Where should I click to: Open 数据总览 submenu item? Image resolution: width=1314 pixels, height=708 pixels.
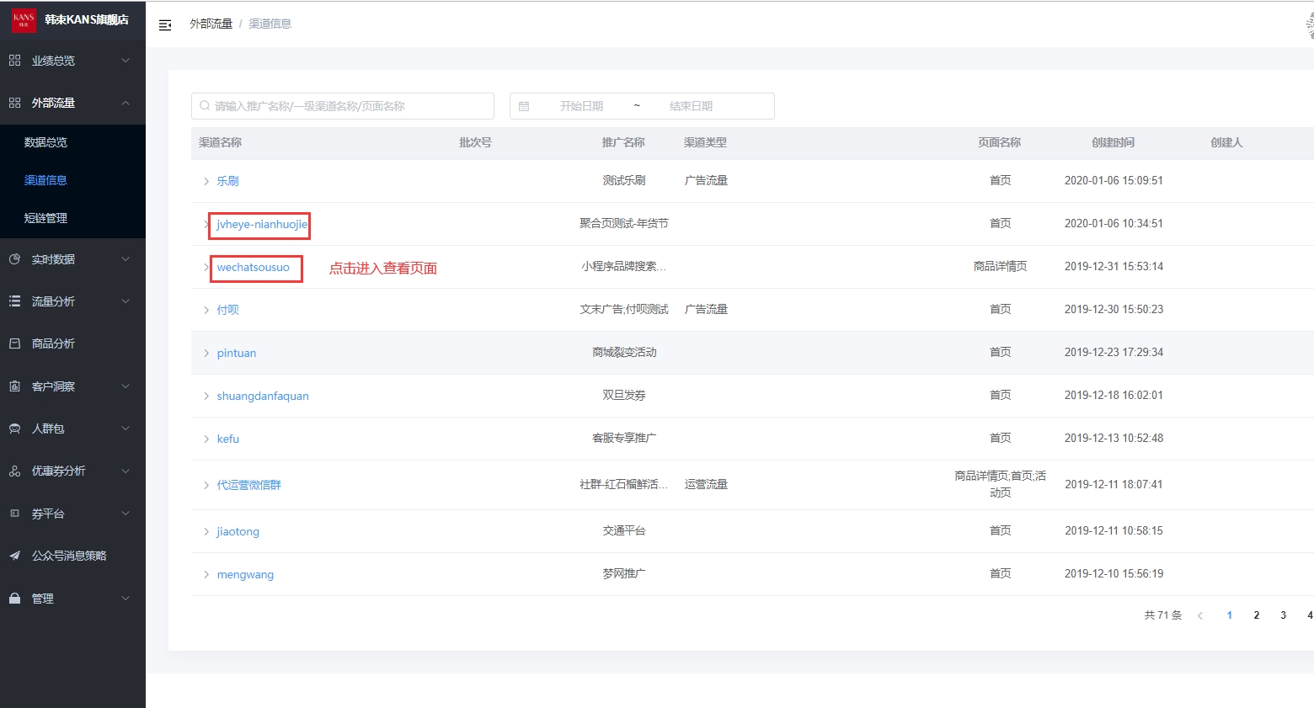tap(46, 142)
